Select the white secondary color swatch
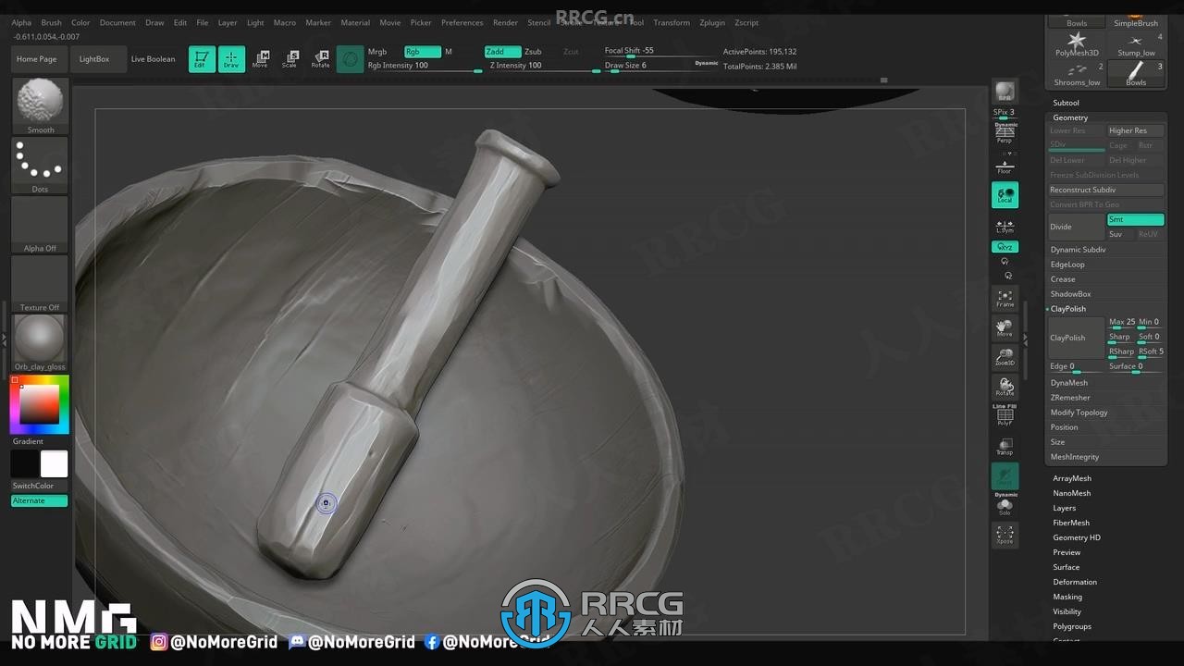Screen dimensions: 1184x666 coord(54,464)
